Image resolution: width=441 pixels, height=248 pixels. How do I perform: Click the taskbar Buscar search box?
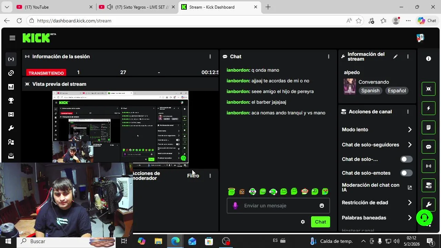click(x=65, y=241)
